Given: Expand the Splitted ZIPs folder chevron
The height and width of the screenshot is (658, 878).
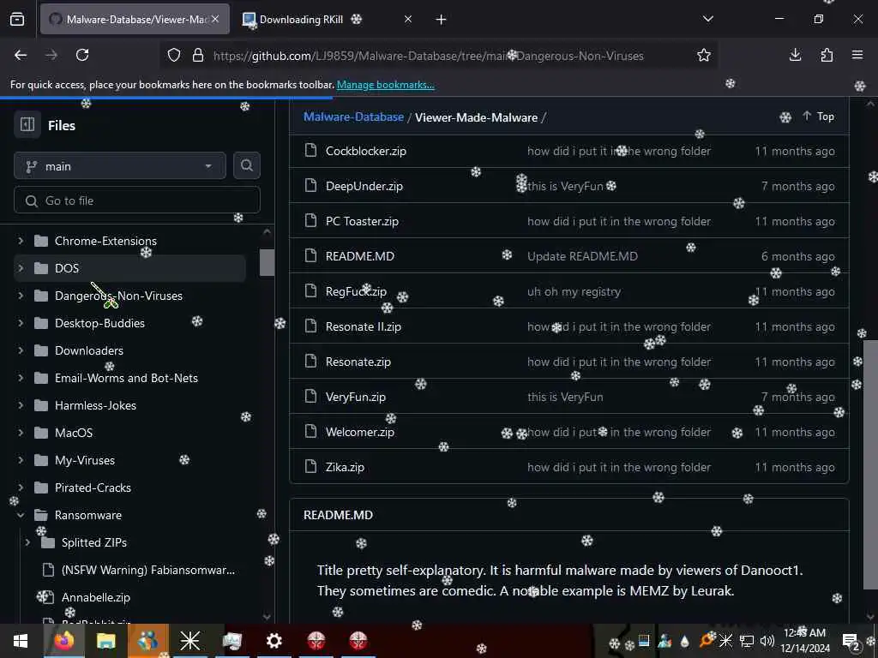Looking at the screenshot, I should [x=27, y=542].
